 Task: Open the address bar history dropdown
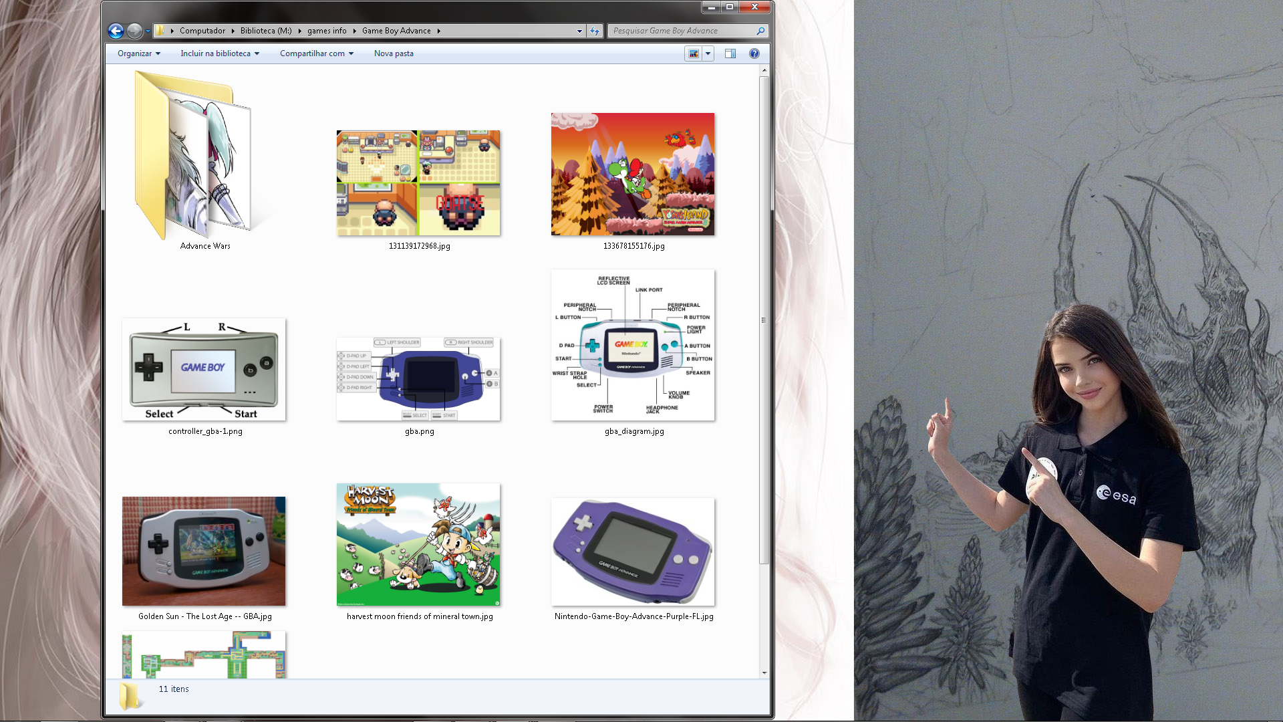[579, 31]
